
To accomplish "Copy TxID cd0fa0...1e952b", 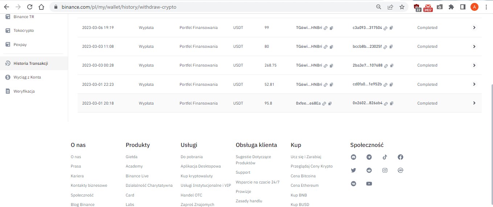I will pos(391,85).
